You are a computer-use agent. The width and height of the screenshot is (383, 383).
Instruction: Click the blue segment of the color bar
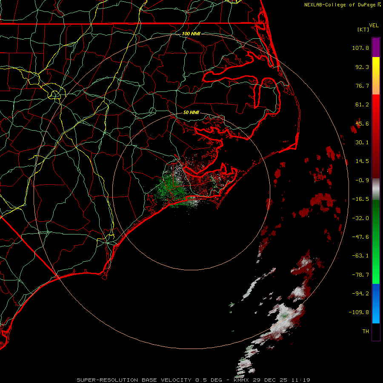(376, 303)
